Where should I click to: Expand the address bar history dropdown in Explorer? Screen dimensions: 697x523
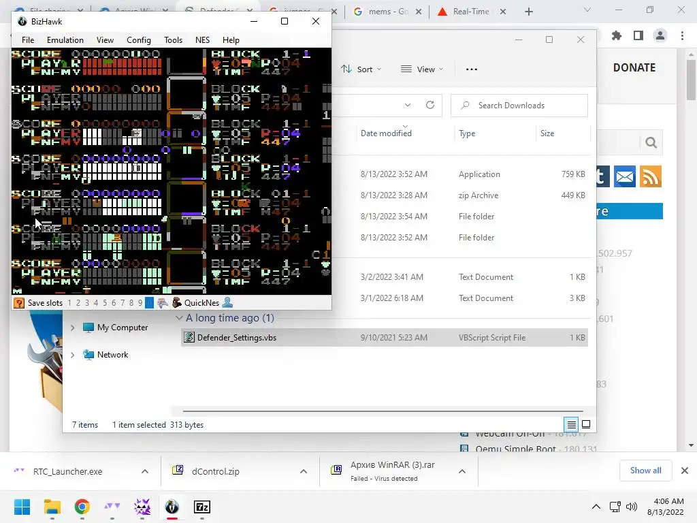point(408,106)
